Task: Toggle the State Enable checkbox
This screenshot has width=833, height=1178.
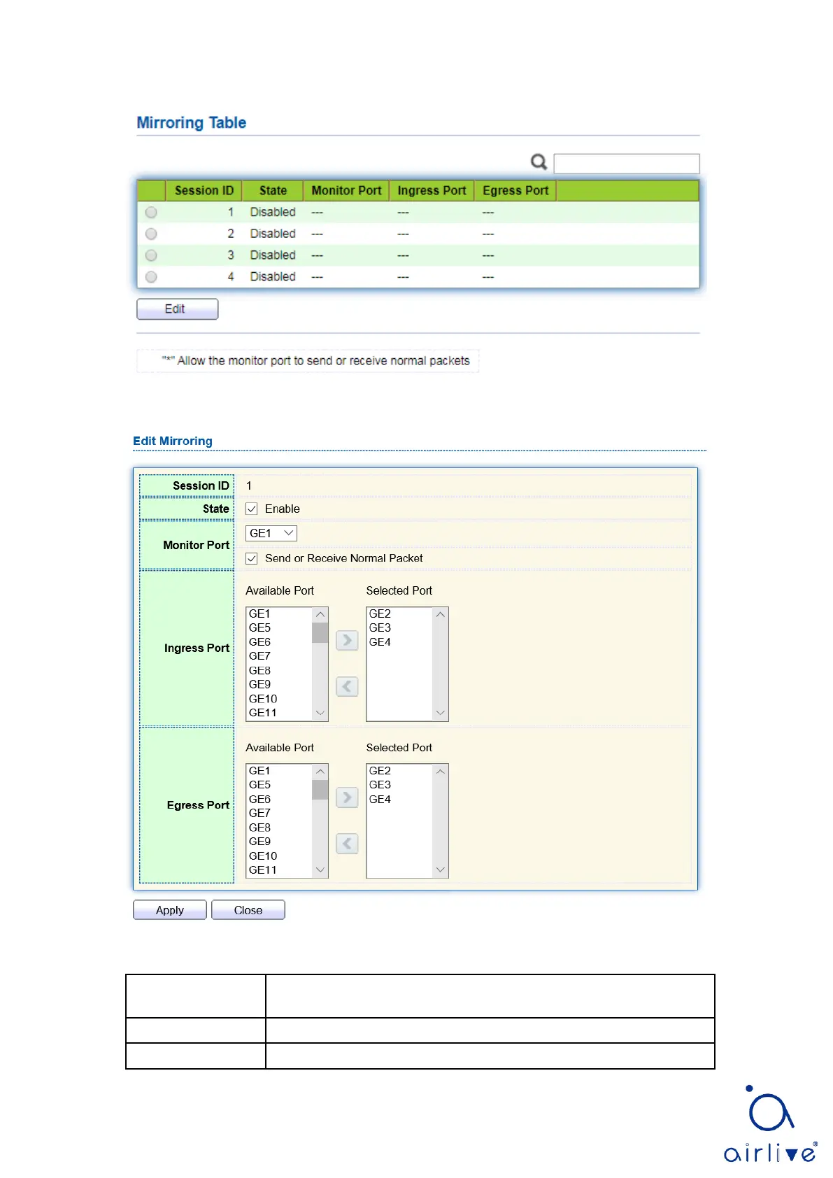Action: pyautogui.click(x=252, y=509)
